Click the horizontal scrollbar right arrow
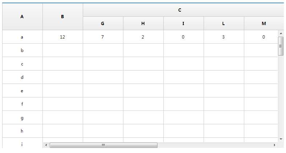Viewport: 286px width, 153px height. click(274, 145)
